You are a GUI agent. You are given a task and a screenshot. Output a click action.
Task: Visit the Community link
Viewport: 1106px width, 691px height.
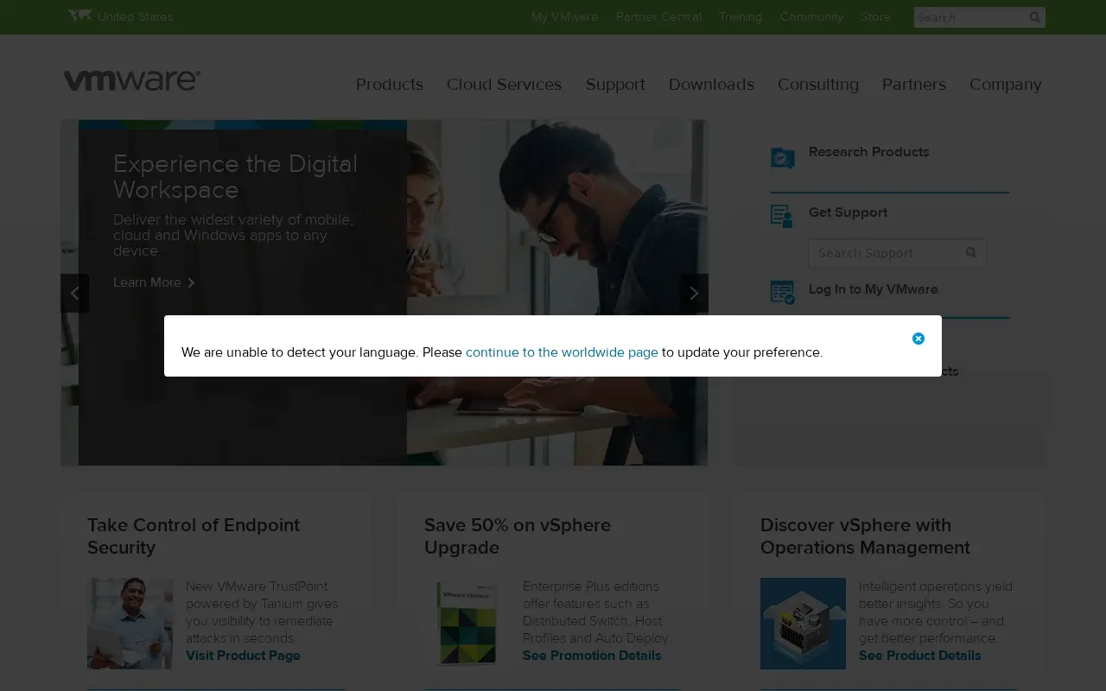coord(811,16)
